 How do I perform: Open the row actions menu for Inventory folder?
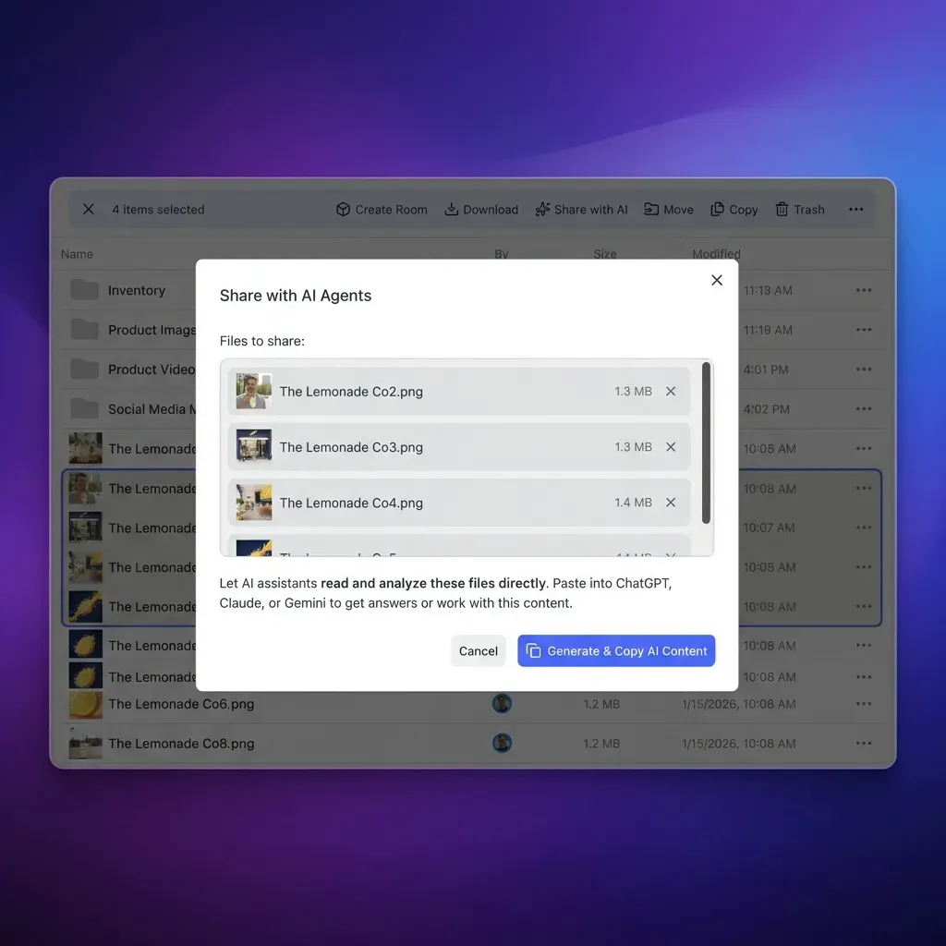pyautogui.click(x=863, y=290)
